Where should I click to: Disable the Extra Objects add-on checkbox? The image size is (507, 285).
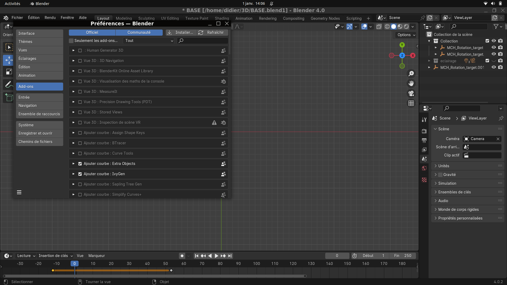point(80,164)
